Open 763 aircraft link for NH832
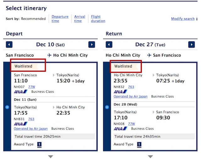The width and height of the screenshot is (201, 159). (x=131, y=87)
